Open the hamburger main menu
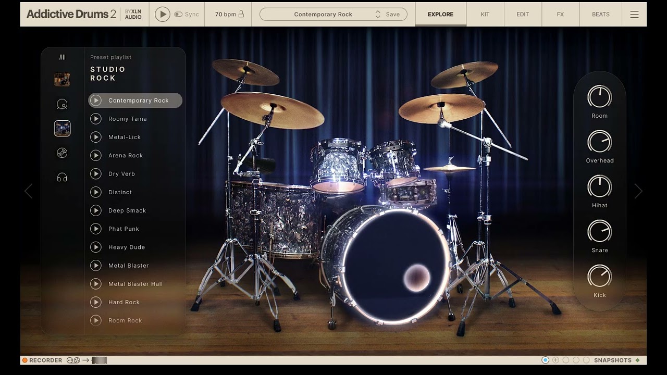 pos(634,15)
